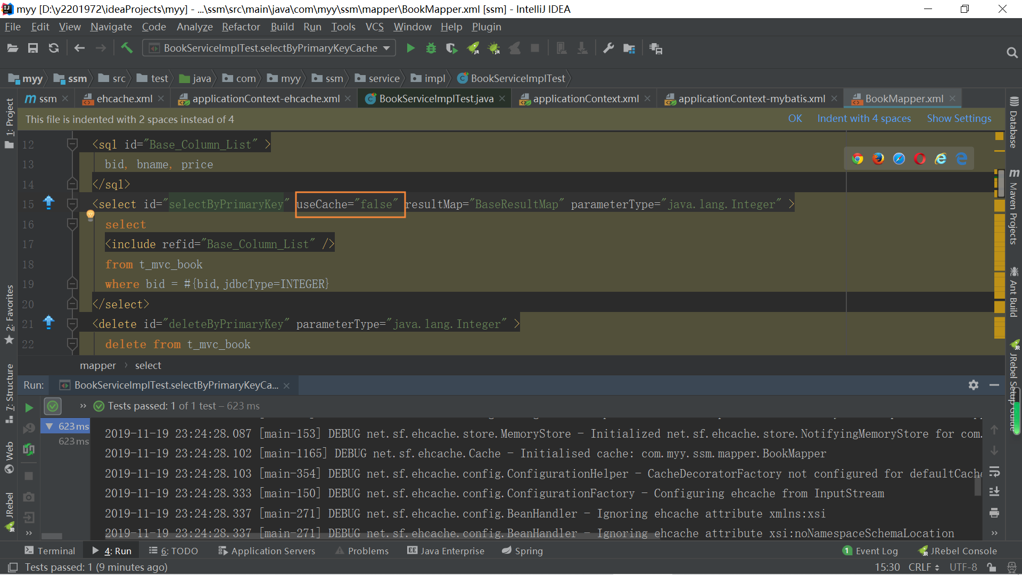Click the Search Everywhere magnifier icon
The height and width of the screenshot is (575, 1022).
point(1012,52)
